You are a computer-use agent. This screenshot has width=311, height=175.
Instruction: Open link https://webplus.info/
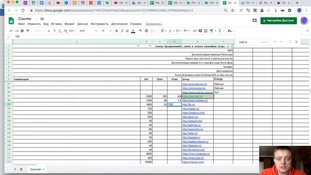[x=193, y=113]
